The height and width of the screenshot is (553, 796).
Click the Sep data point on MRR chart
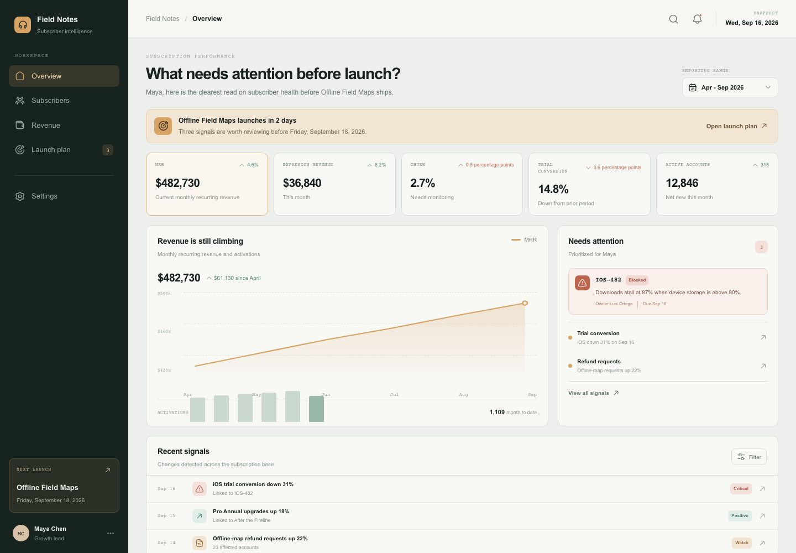click(x=525, y=303)
